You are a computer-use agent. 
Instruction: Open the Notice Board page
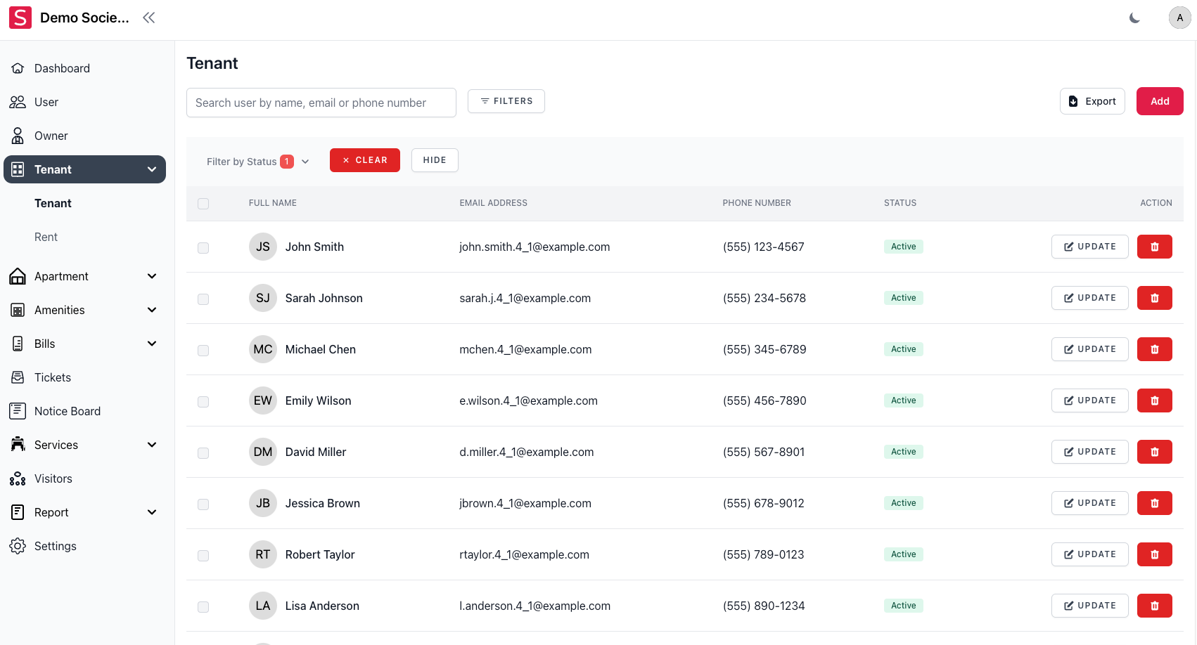click(x=68, y=411)
